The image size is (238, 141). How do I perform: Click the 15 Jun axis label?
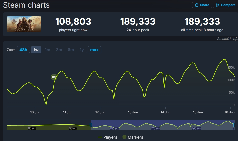[x=198, y=112]
